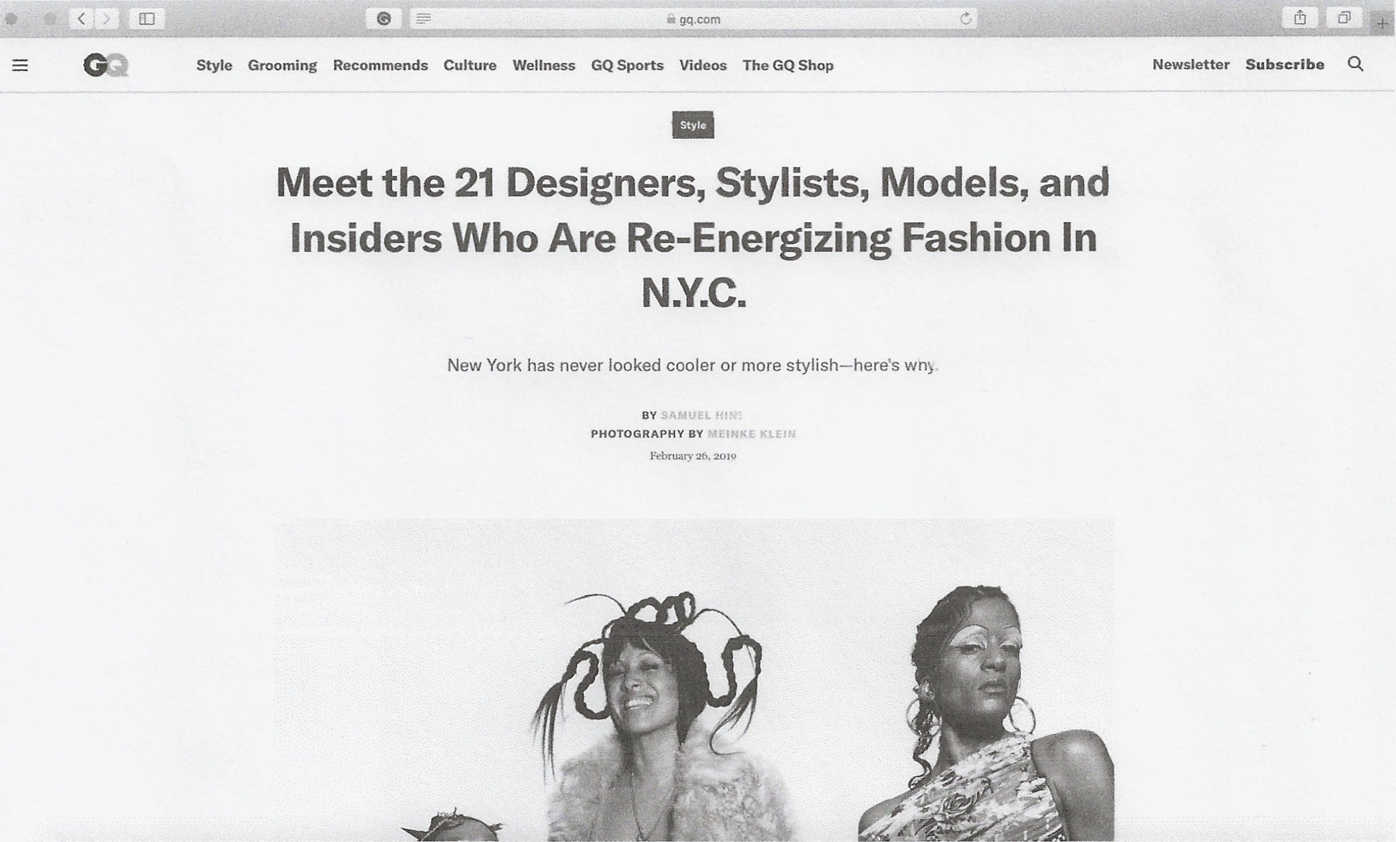Go to GQ Sports section

[x=627, y=65]
